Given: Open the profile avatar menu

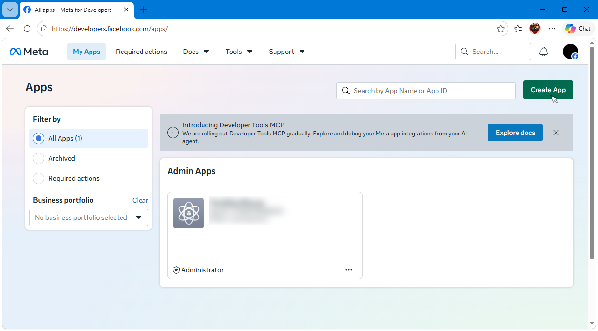Looking at the screenshot, I should [570, 52].
